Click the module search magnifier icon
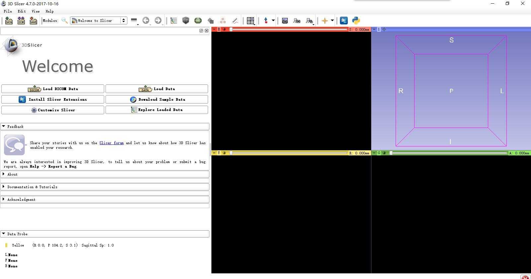The width and height of the screenshot is (531, 279). pyautogui.click(x=64, y=21)
